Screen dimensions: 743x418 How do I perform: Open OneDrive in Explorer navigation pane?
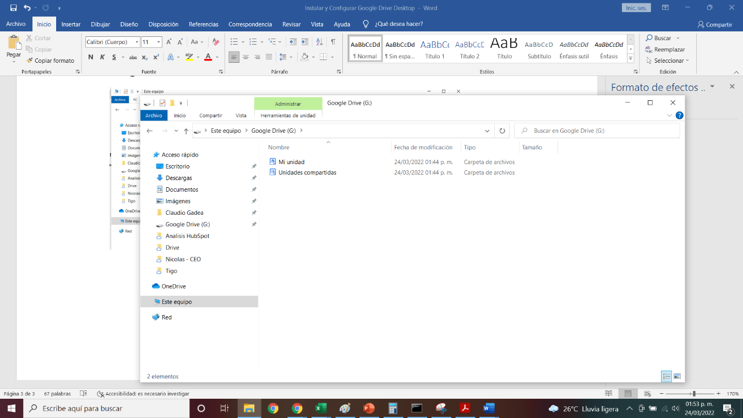pos(173,286)
